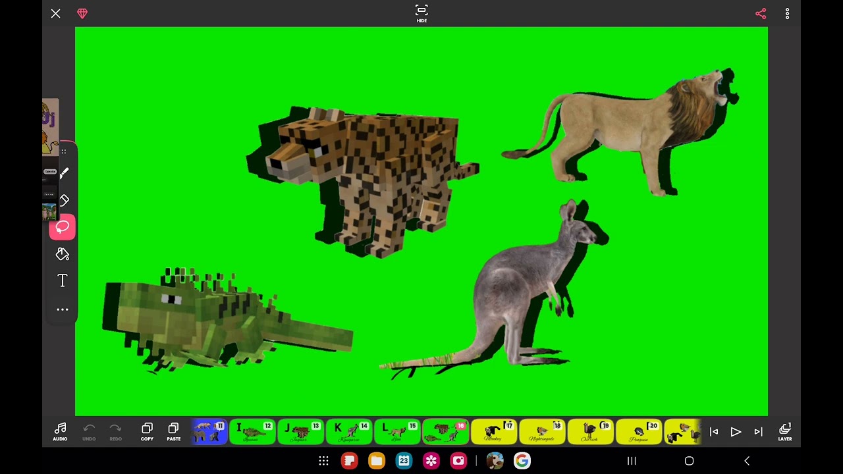Tap the roaring lion on canvas
The image size is (843, 474).
619,132
